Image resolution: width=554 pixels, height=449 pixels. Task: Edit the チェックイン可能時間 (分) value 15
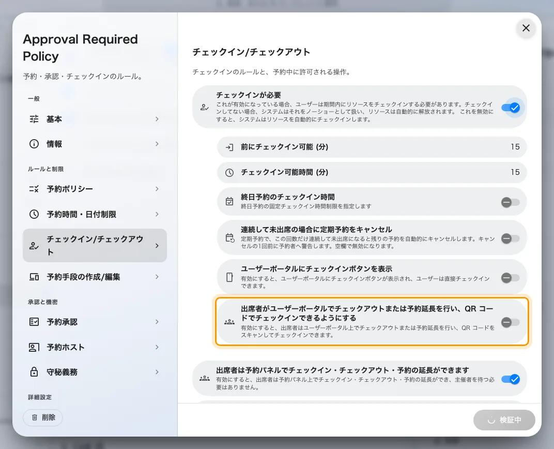pos(515,173)
